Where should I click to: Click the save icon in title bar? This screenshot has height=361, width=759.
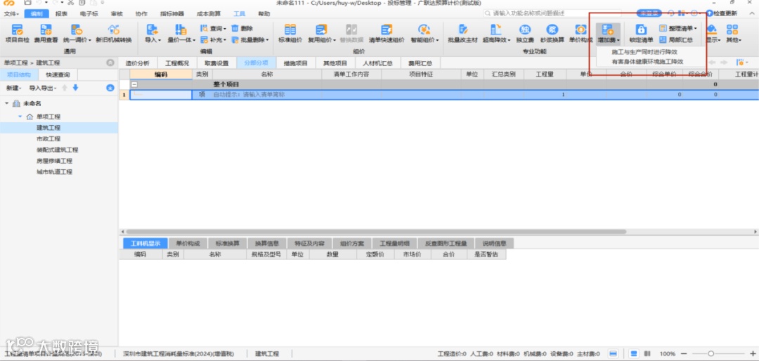(x=27, y=3)
